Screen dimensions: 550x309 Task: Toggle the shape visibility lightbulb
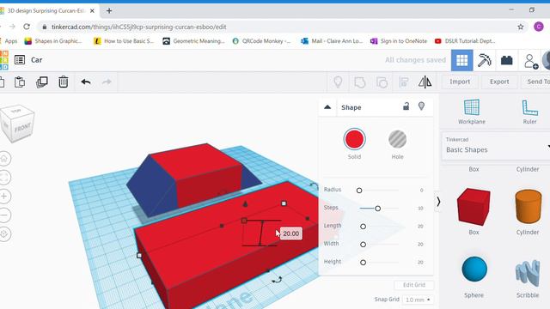pyautogui.click(x=421, y=106)
